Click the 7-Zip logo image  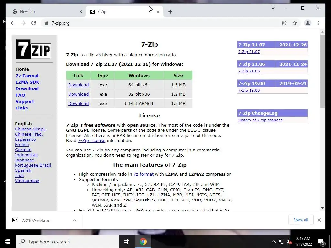pyautogui.click(x=33, y=49)
